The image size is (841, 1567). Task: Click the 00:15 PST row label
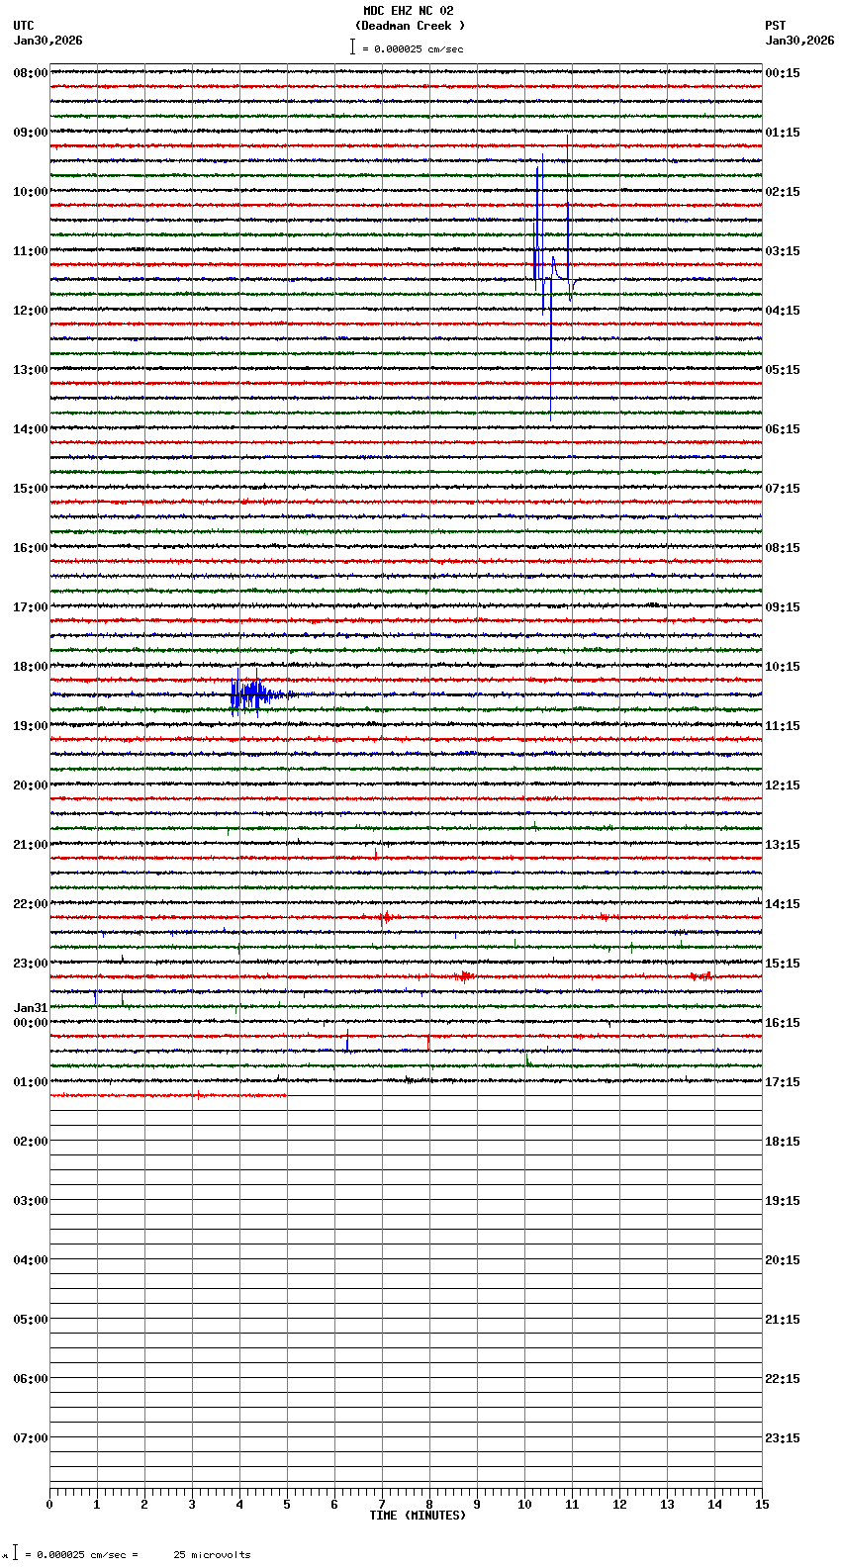[x=783, y=73]
